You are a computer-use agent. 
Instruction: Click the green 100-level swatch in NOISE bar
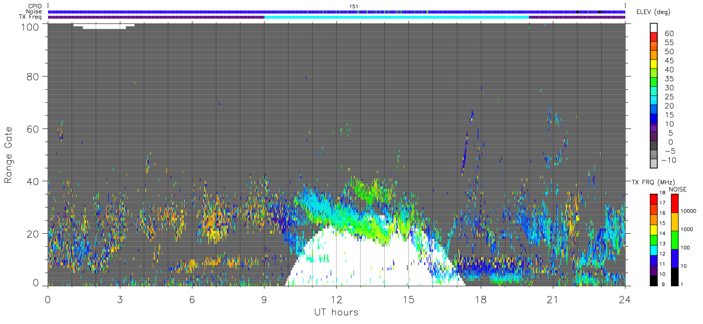click(676, 240)
